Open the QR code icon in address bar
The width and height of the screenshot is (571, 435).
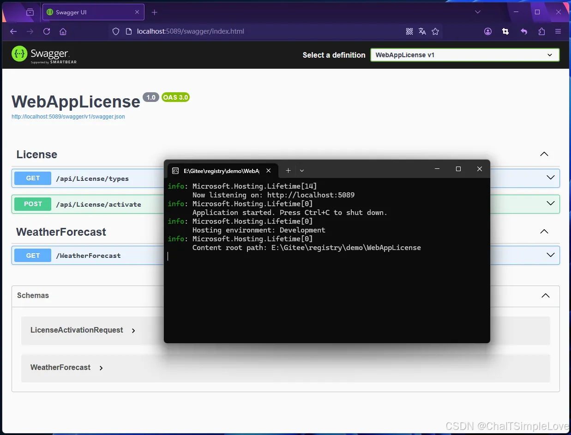tap(409, 31)
